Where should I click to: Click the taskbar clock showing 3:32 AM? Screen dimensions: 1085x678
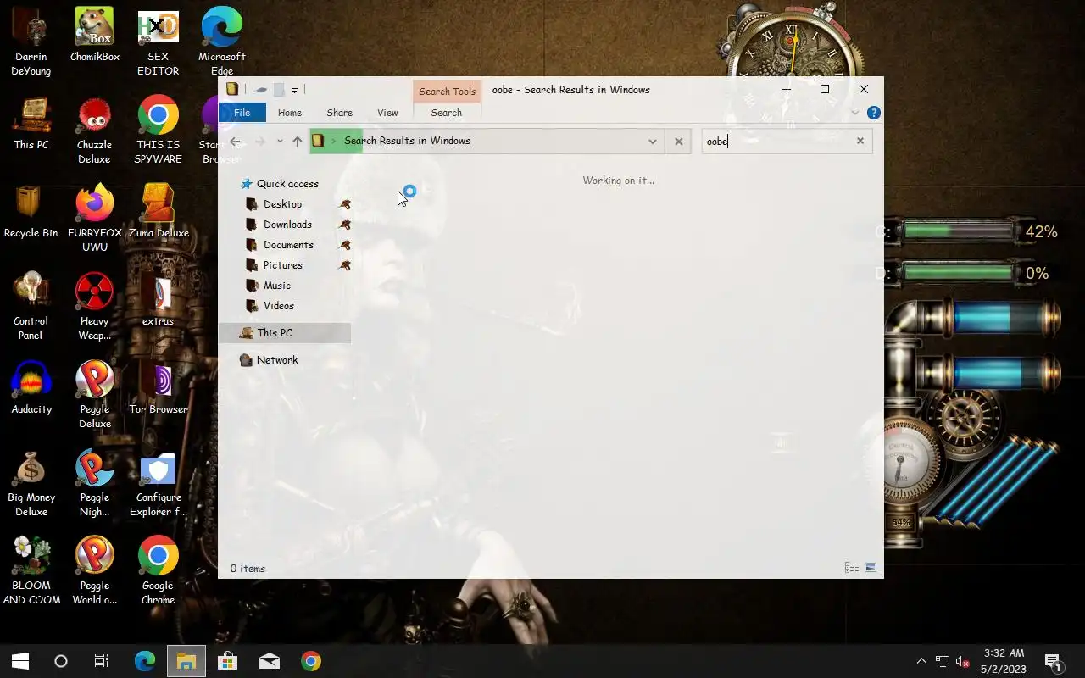(1004, 661)
